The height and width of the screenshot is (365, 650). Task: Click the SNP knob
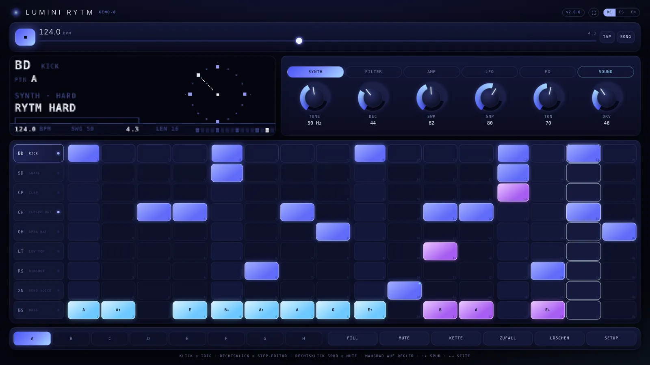[490, 97]
